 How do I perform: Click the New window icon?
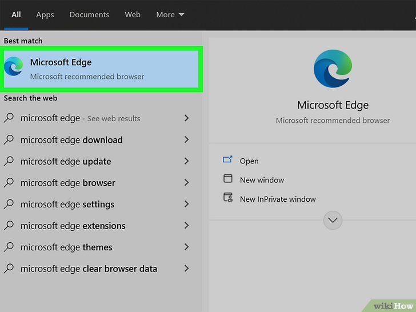pos(228,179)
